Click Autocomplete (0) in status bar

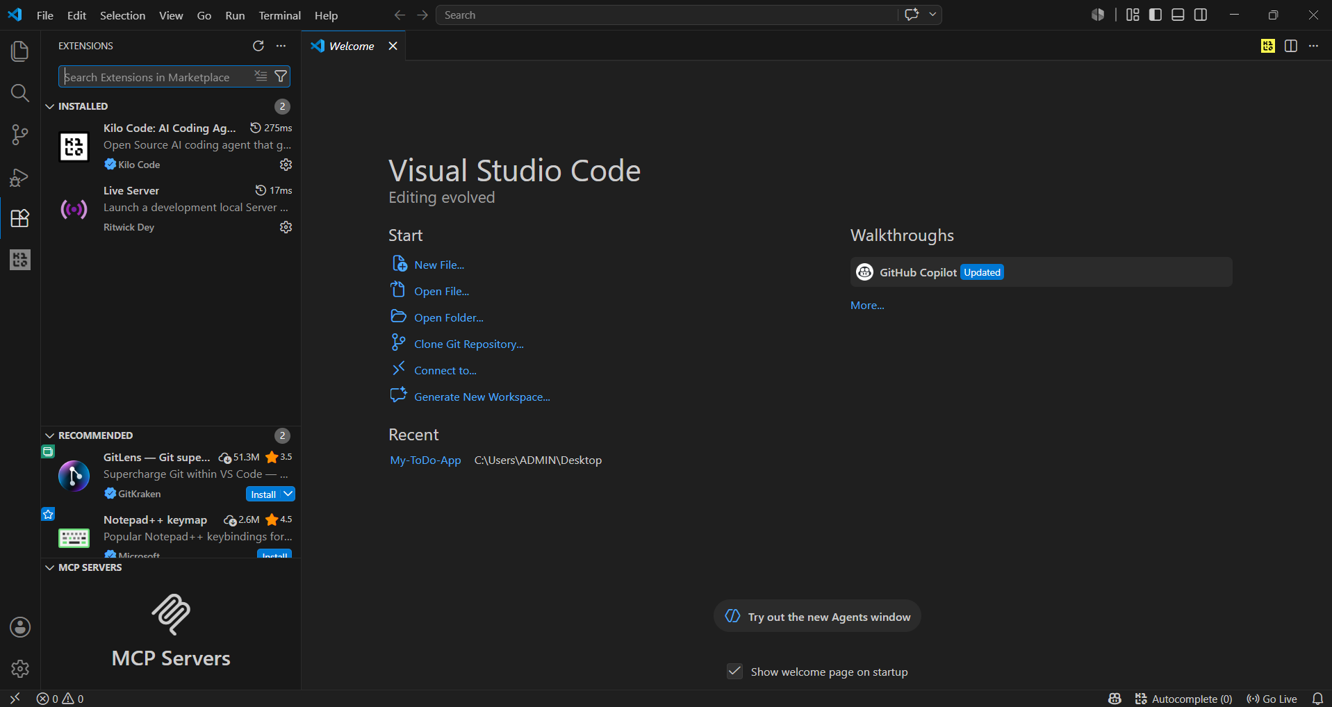coord(1183,699)
